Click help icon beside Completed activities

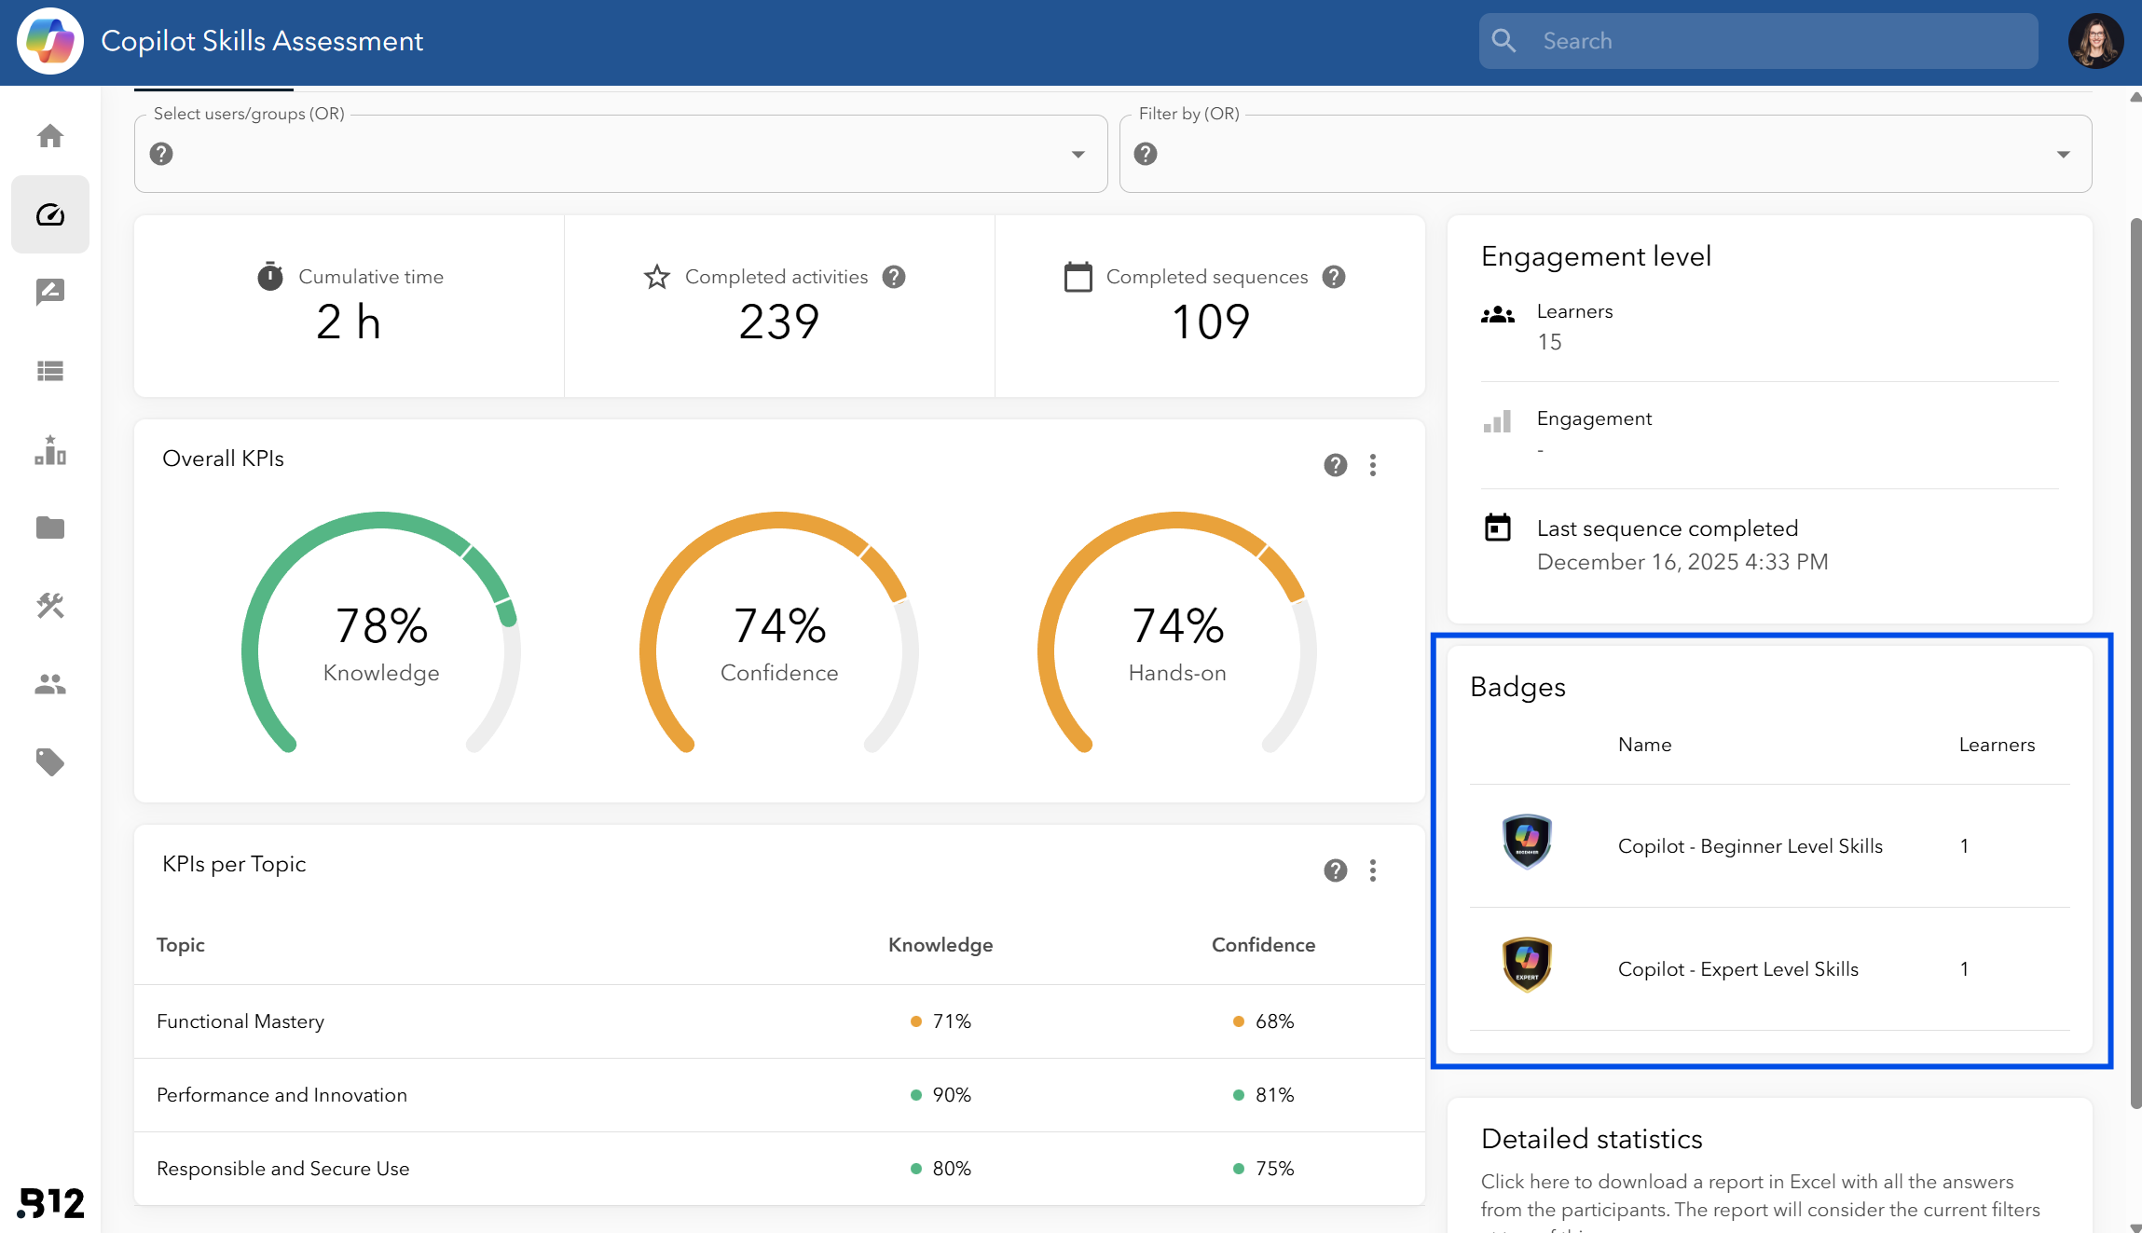coord(894,277)
